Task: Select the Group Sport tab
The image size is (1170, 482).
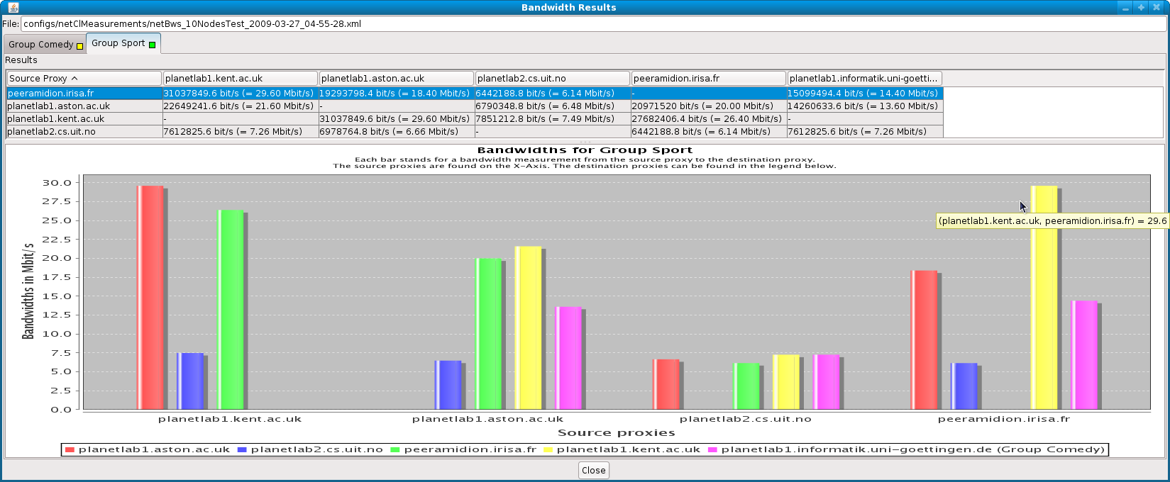Action: coord(118,43)
